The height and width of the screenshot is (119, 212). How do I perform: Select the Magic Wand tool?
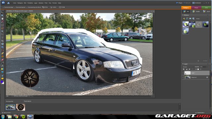coord(2,31)
